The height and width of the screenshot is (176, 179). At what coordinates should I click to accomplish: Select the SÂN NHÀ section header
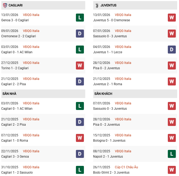point(9,94)
